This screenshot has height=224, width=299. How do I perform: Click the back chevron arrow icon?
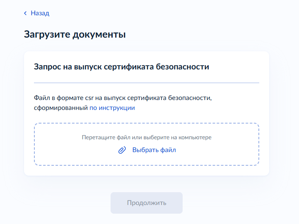point(25,13)
